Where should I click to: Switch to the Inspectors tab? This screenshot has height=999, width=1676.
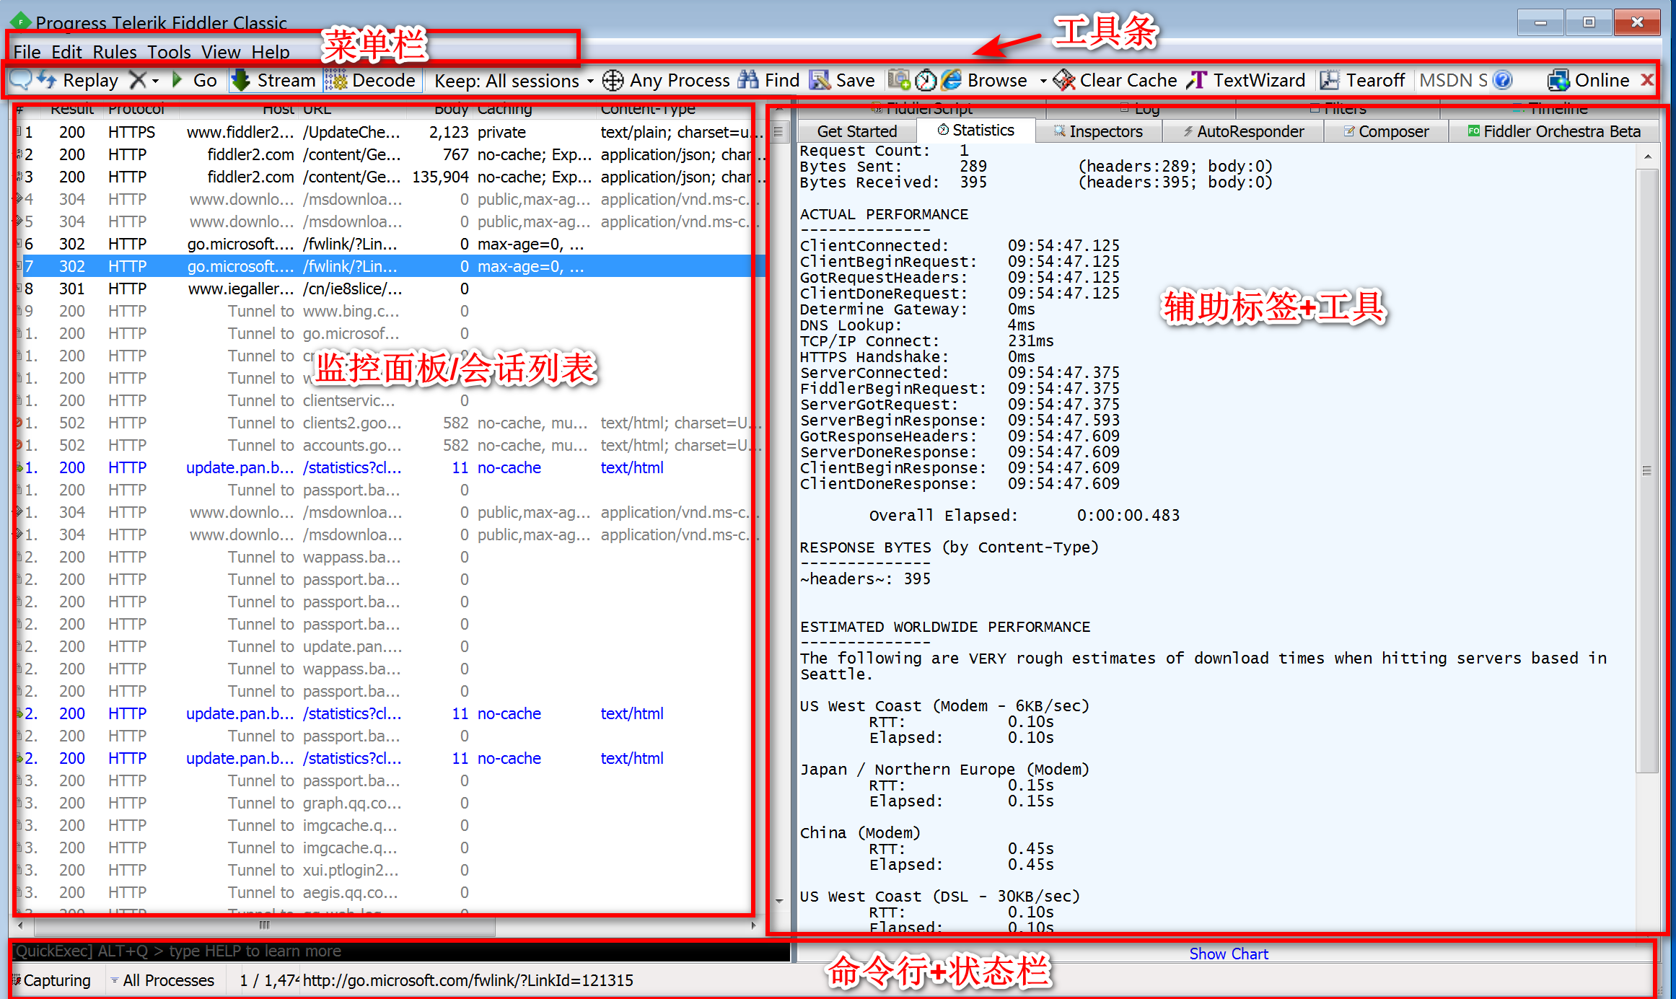1098,131
